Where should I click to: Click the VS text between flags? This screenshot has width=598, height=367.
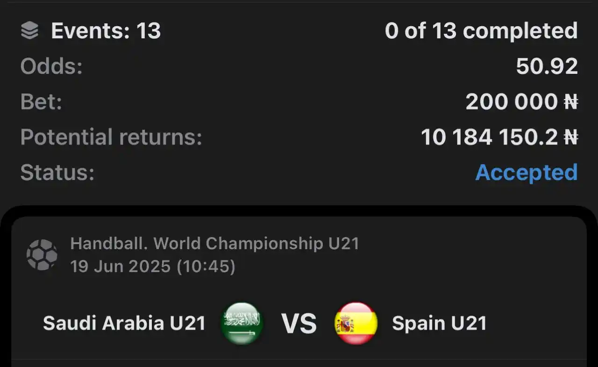299,323
